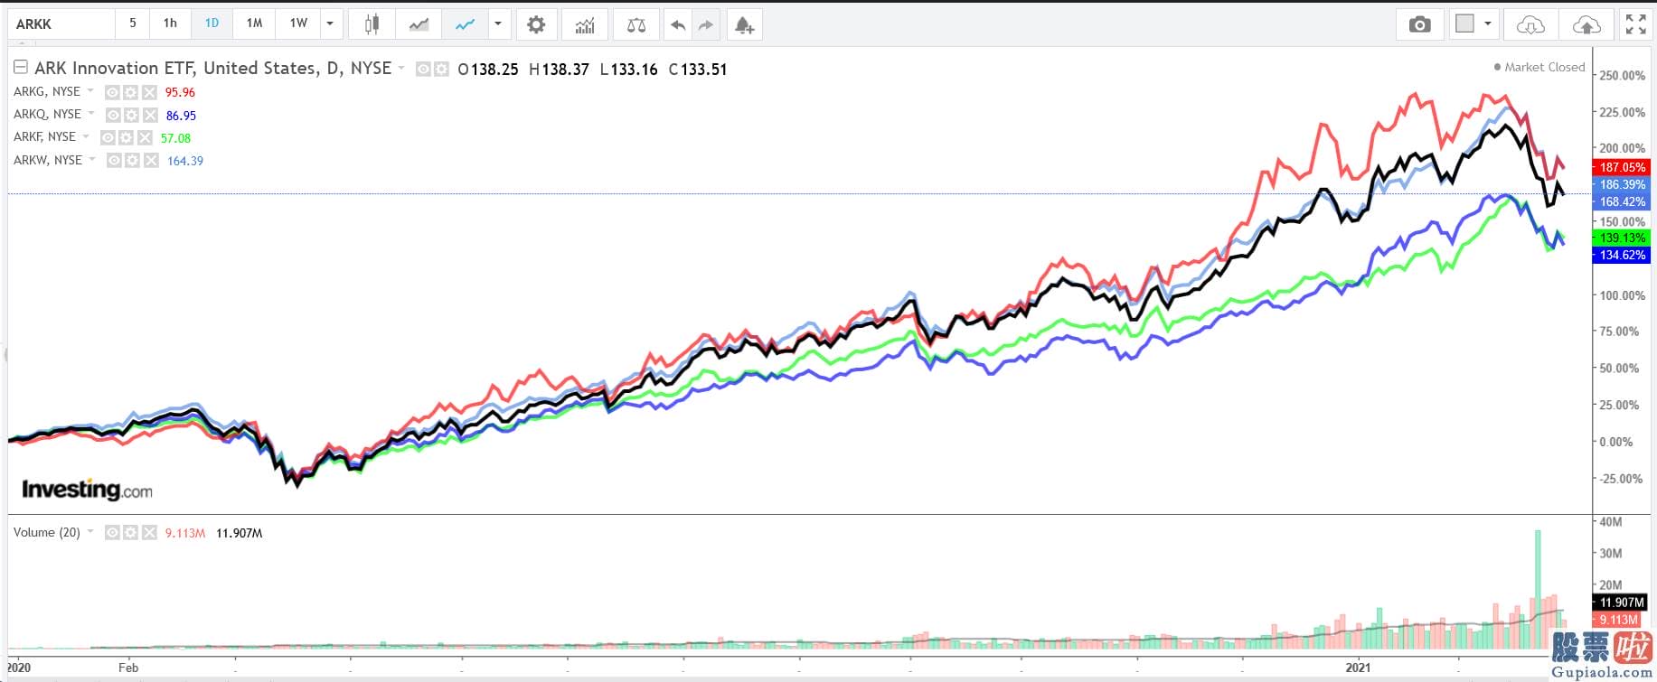
Task: Toggle fullscreen chart mode
Action: (1635, 24)
